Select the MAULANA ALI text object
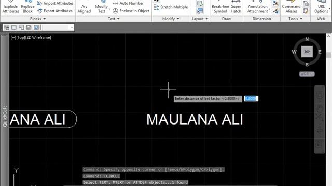The height and width of the screenshot is (186, 332). (x=195, y=119)
